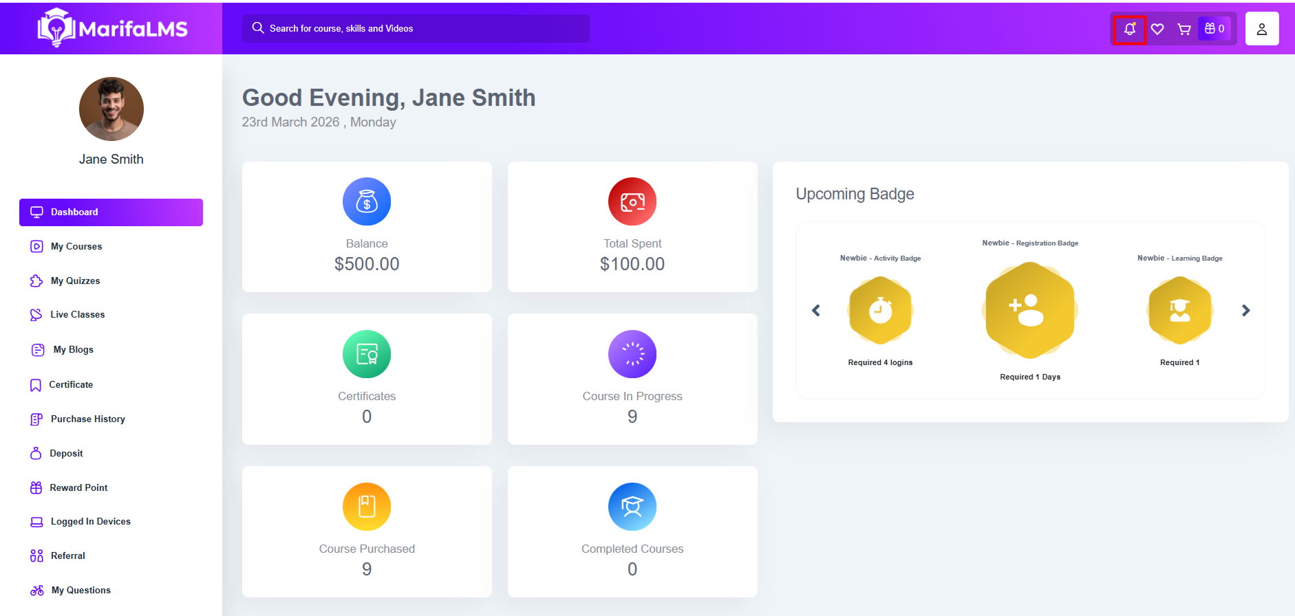Viewport: 1295px width, 616px height.
Task: Open the wishlist heart icon
Action: [x=1157, y=29]
